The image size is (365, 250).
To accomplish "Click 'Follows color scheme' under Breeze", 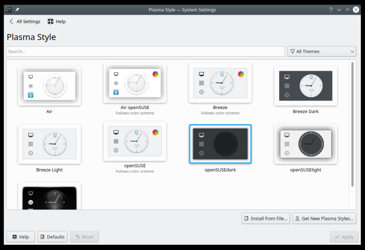I will click(220, 113).
